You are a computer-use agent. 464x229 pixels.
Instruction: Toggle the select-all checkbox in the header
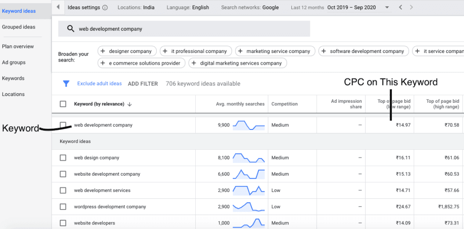click(x=63, y=104)
